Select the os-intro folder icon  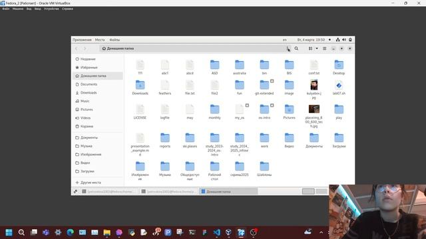(x=264, y=110)
